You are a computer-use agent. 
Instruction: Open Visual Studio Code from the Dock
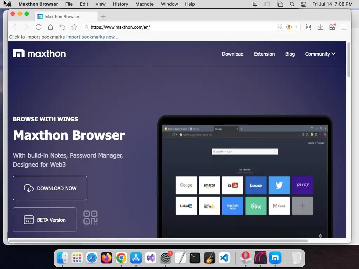point(224,258)
